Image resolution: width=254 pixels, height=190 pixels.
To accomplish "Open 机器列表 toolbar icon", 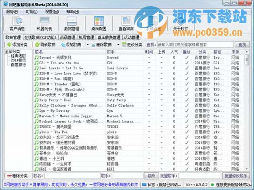I will point(44,24).
